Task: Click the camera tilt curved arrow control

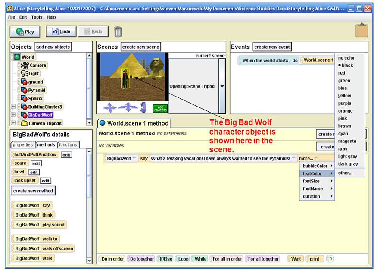Action: point(143,107)
